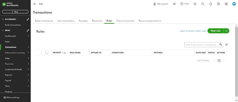Click the magnifier in rules search box
This screenshot has height=102, width=238.
click(x=220, y=44)
